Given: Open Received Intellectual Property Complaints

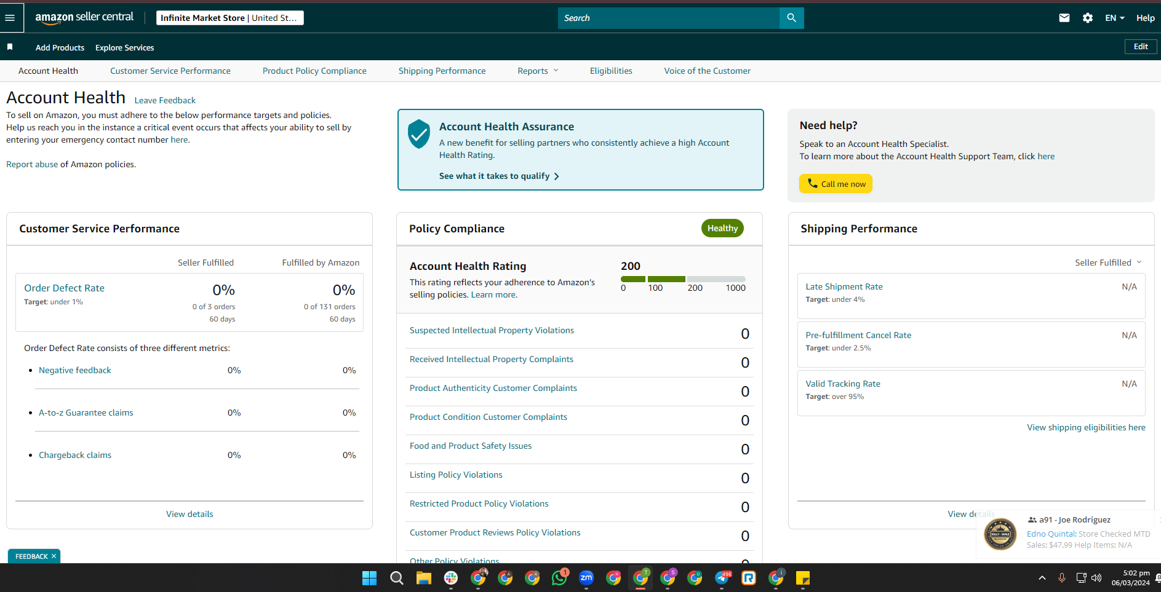Looking at the screenshot, I should 492,359.
